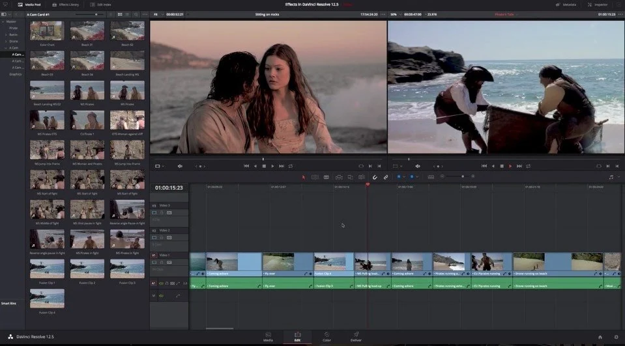Click the timeline view options icon
Image resolution: width=625 pixels, height=346 pixels.
431,177
